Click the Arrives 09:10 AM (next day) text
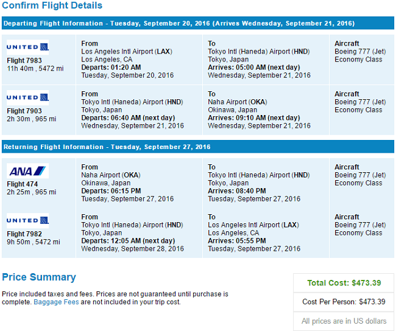This screenshot has width=396, height=331. click(254, 118)
